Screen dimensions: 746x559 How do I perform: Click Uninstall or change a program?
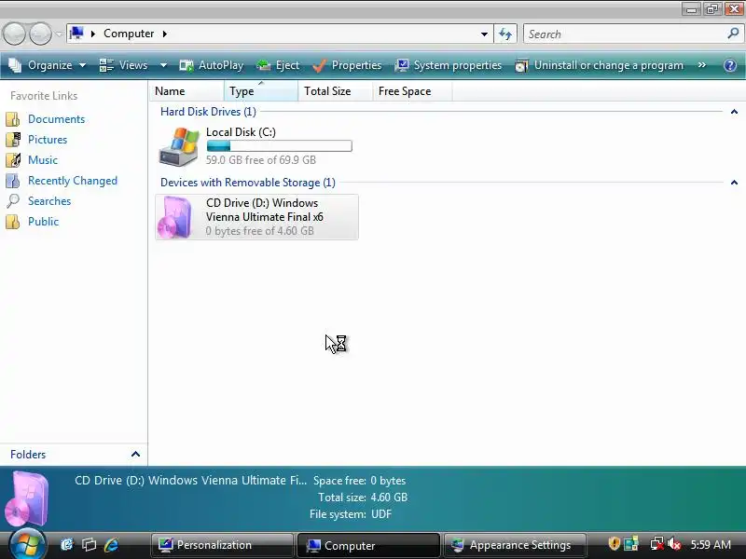(x=600, y=65)
